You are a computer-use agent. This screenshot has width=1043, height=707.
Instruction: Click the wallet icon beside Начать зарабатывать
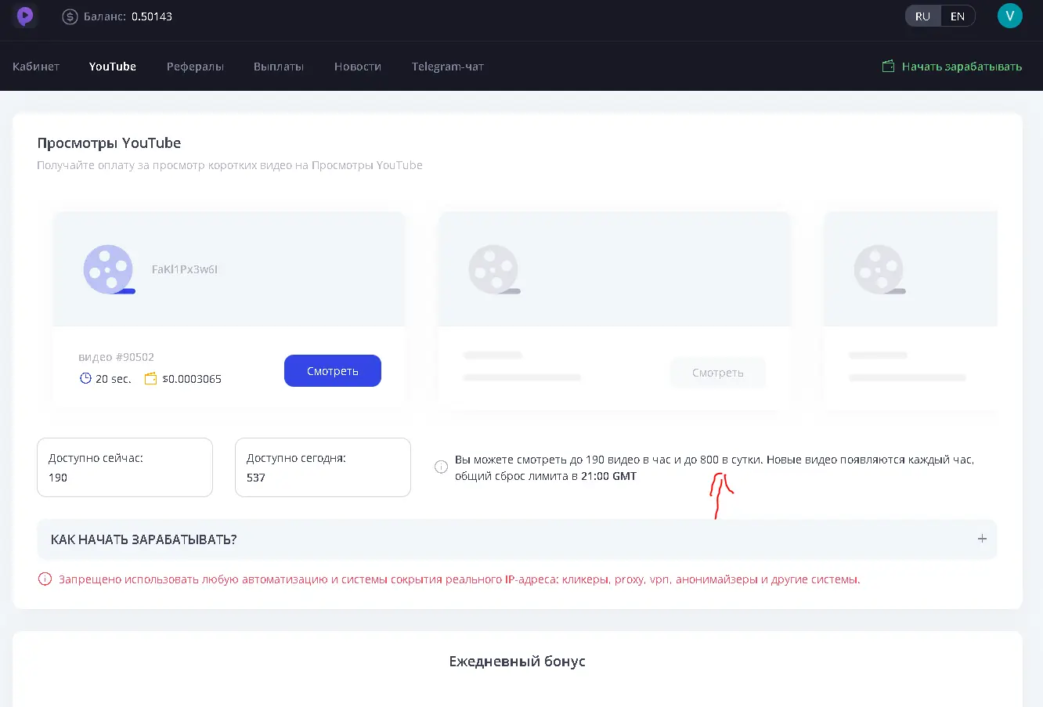coord(888,67)
